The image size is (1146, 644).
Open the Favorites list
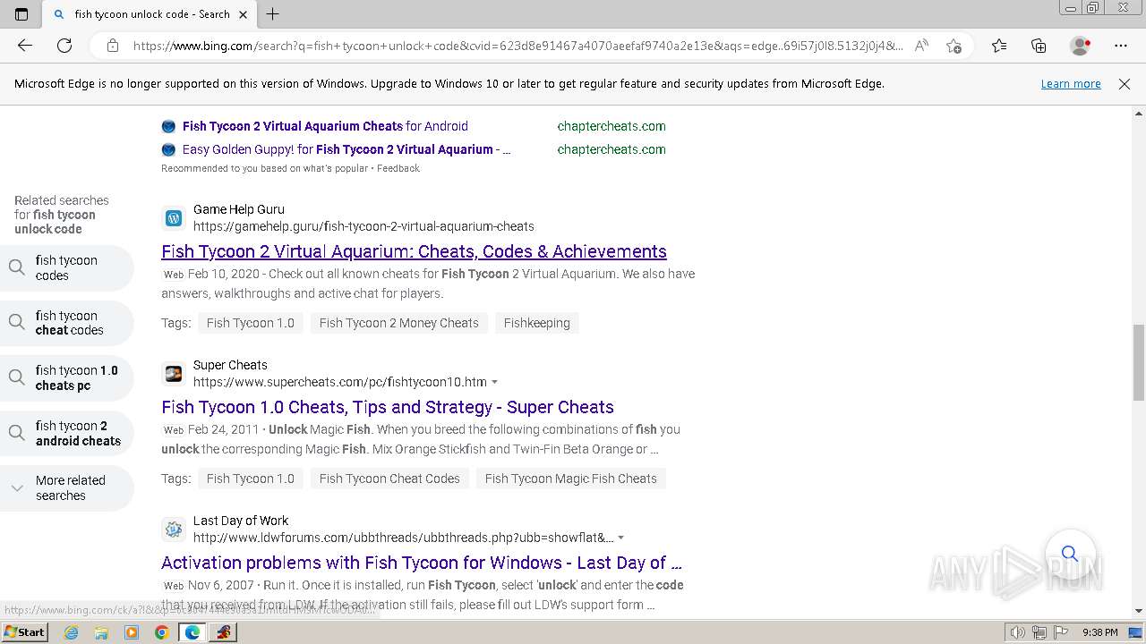point(999,46)
